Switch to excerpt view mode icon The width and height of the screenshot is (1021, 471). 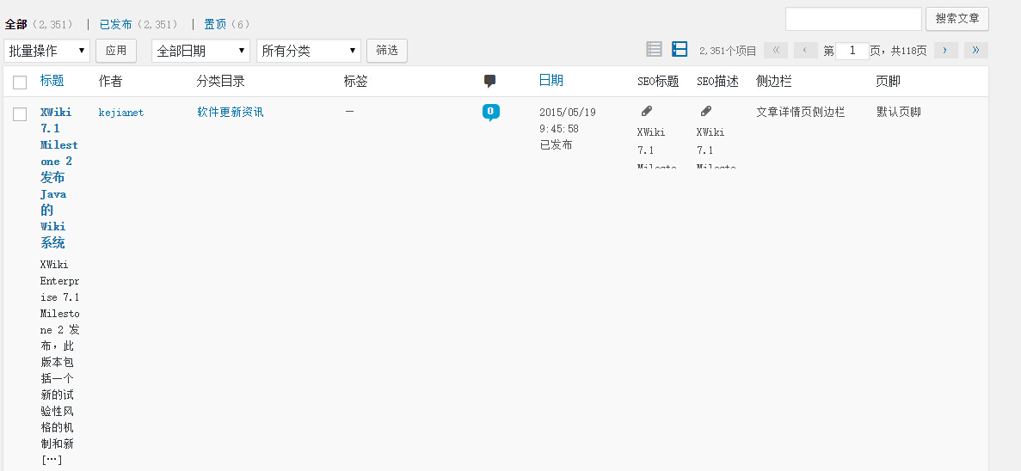click(680, 50)
